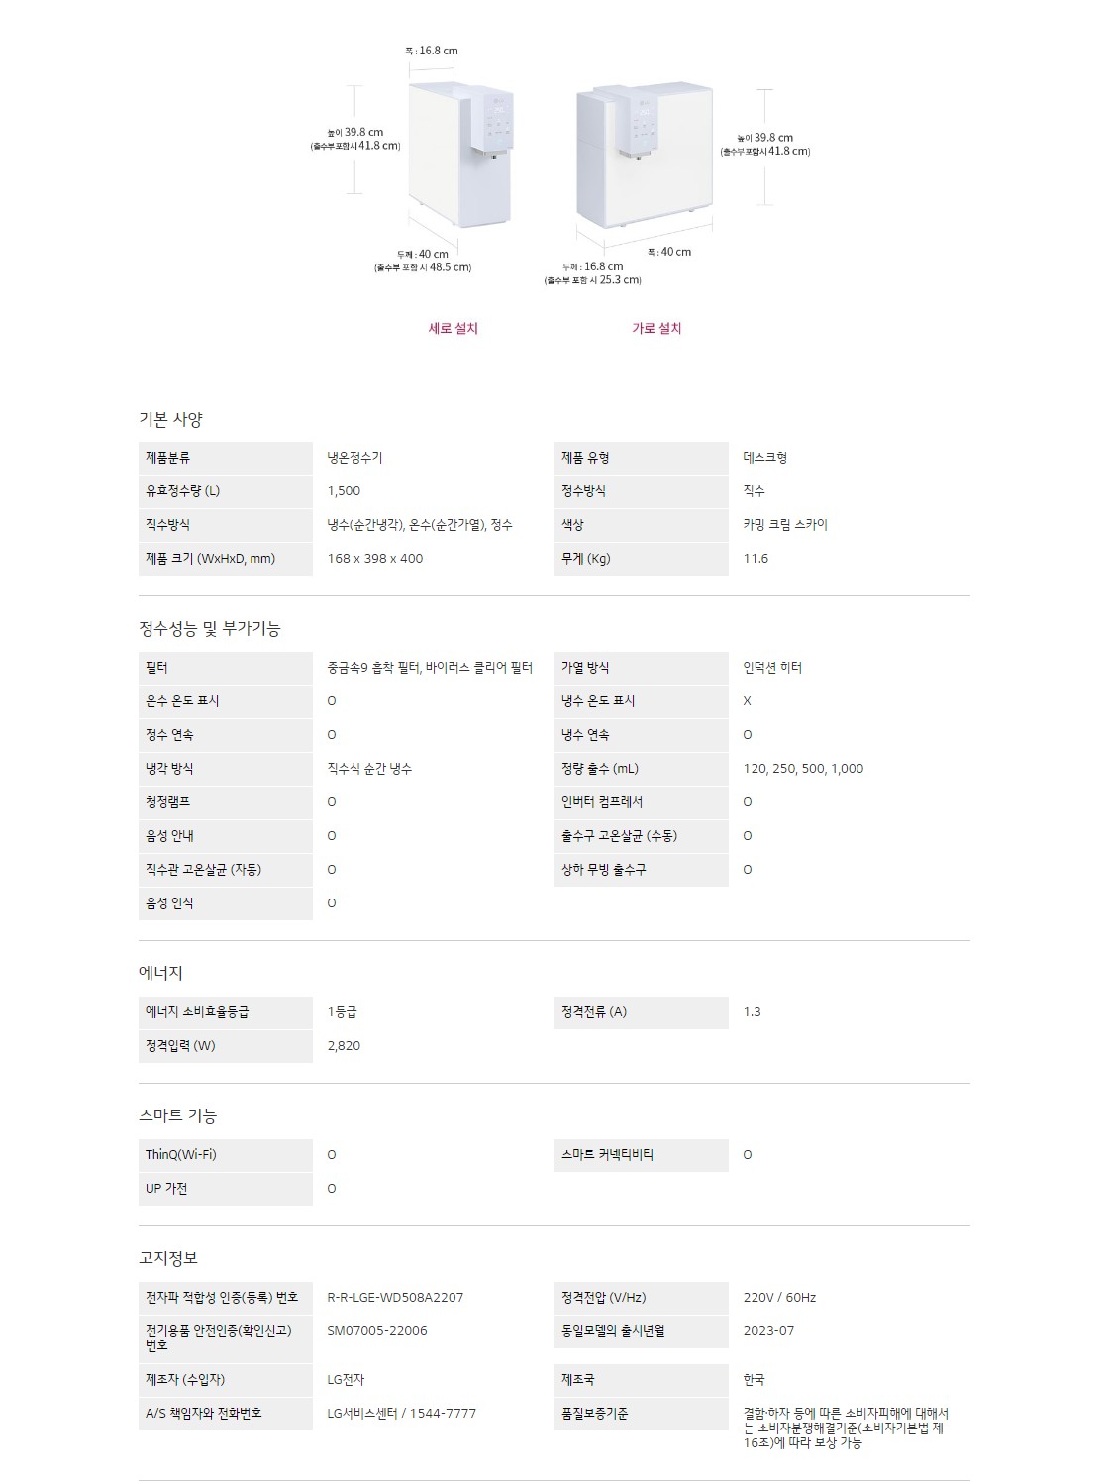Click the 기본 사양 section heading
Screen dimensions: 1109x1481
170,419
